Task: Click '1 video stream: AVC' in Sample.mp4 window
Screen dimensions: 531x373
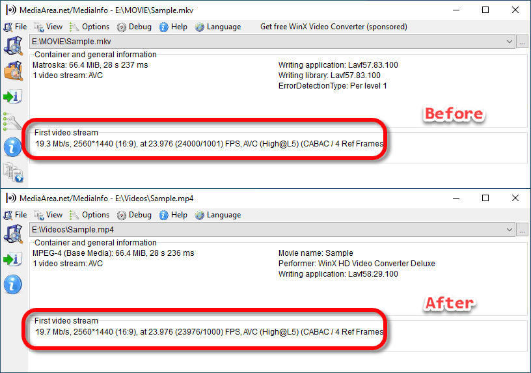Action: (68, 264)
